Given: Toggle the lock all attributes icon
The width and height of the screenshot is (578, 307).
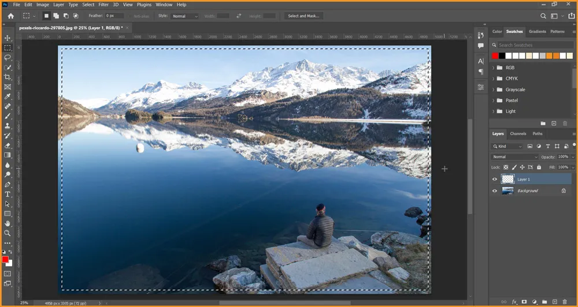Looking at the screenshot, I should [539, 167].
